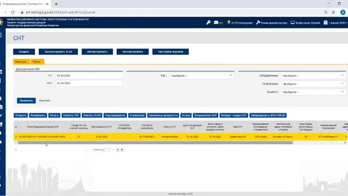
Task: Click the Скачать XLSX button
Action: tap(92, 115)
